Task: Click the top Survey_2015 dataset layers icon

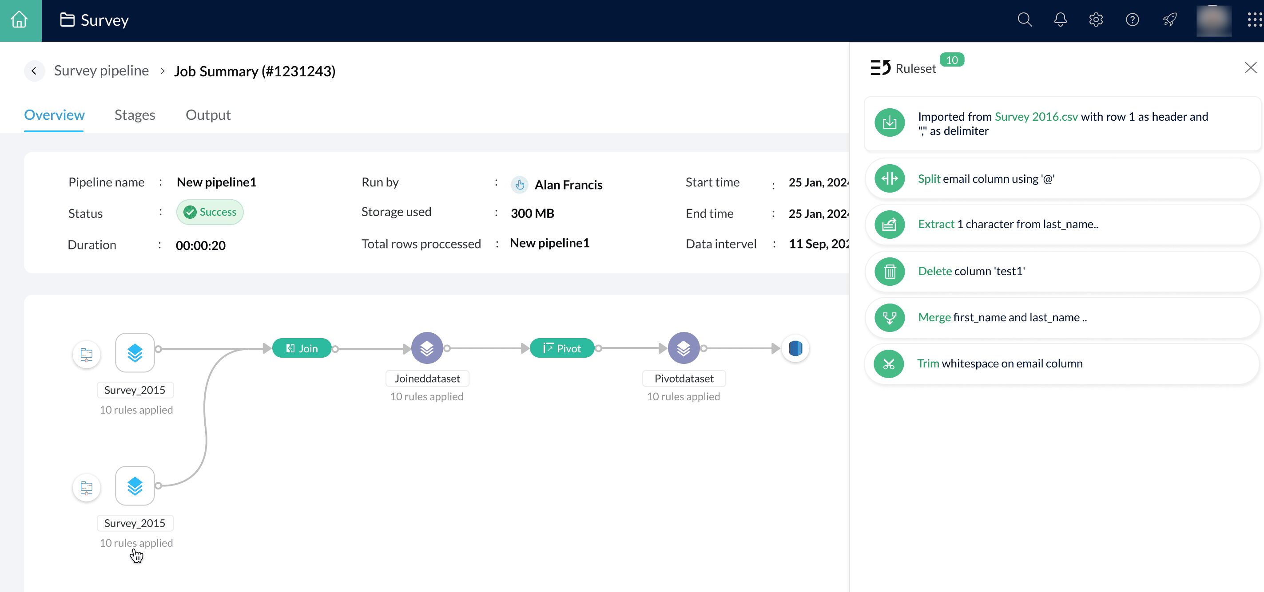Action: [135, 353]
